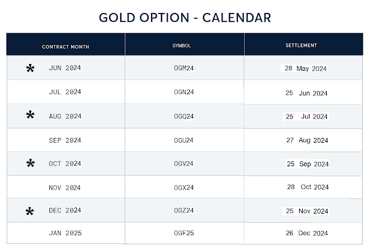Image resolution: width=370 pixels, height=250 pixels.
Task: Click the Gold Option - Calendar title
Action: coord(185,17)
